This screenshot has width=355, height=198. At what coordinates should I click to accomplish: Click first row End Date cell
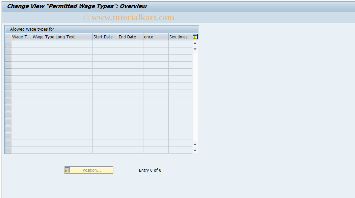click(x=131, y=44)
